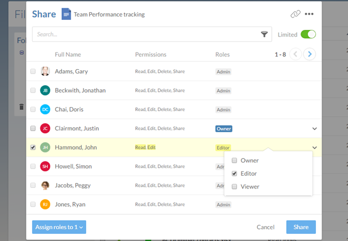
Task: Uncheck the checkbox for Hammond, John
Action: pos(33,148)
